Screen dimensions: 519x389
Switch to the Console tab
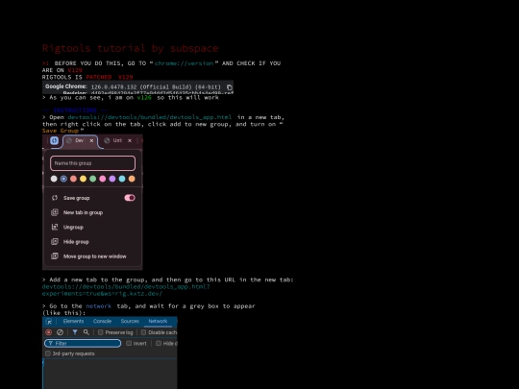tap(102, 321)
